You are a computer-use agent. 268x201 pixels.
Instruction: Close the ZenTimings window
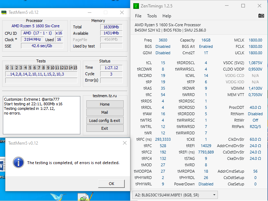(x=259, y=6)
